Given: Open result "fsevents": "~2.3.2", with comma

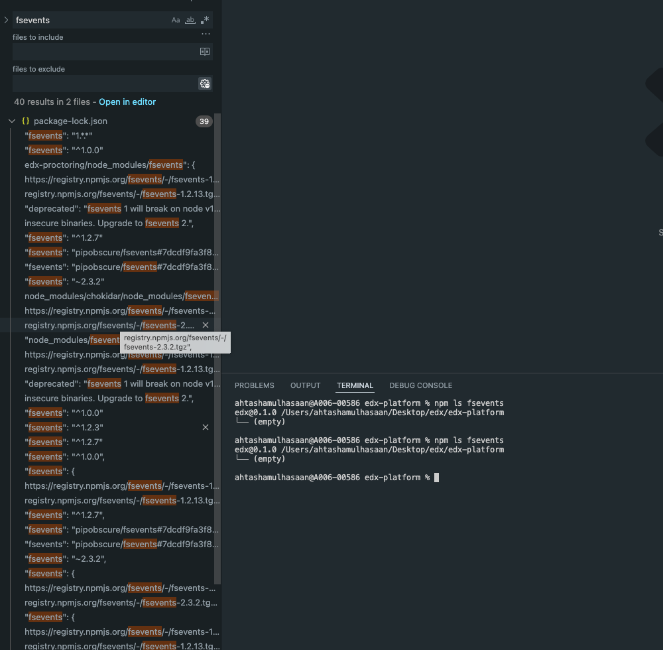Looking at the screenshot, I should pos(66,558).
